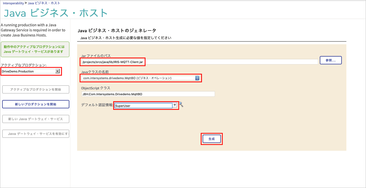Click the Jar ファイルのパス label
This screenshot has height=188, width=366.
[96, 56]
